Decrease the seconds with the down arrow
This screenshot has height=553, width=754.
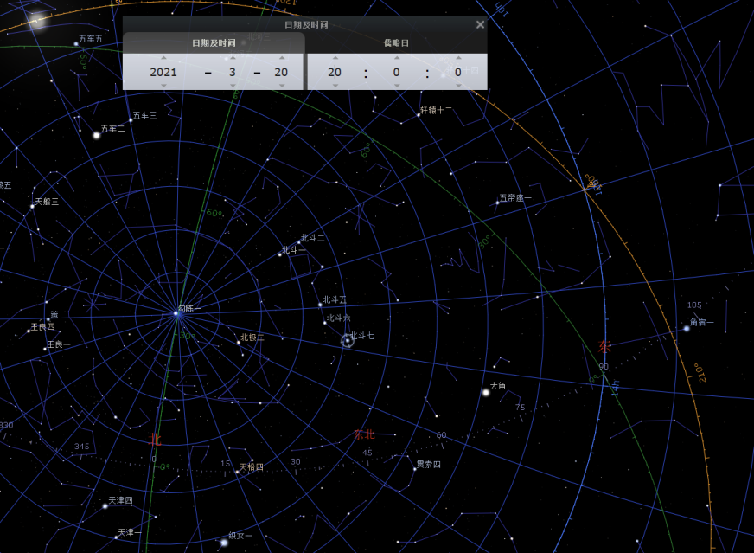click(x=458, y=86)
